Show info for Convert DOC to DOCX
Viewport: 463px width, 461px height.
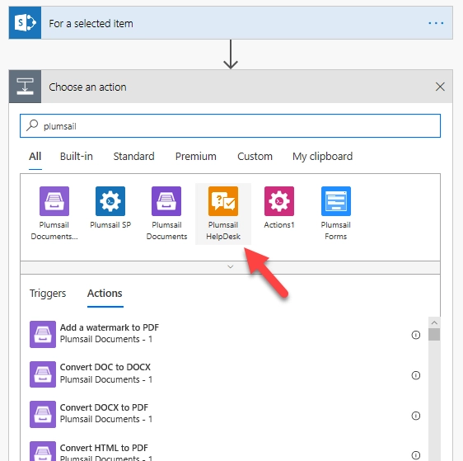pyautogui.click(x=416, y=375)
